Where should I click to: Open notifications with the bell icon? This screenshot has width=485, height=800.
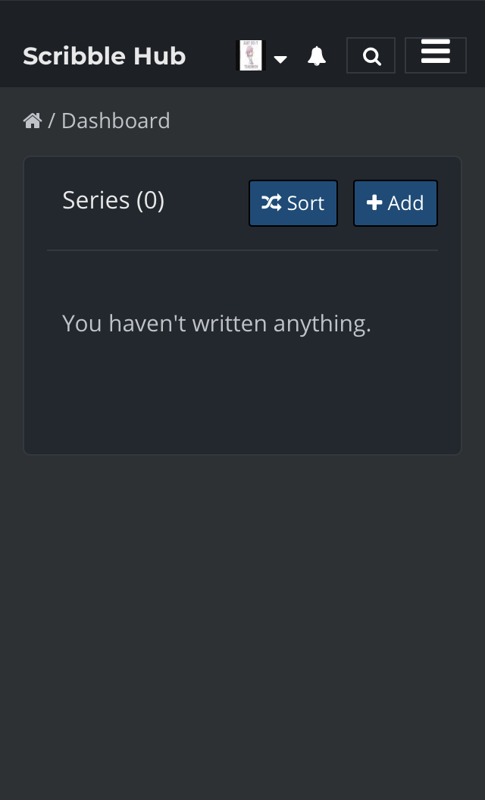(317, 56)
